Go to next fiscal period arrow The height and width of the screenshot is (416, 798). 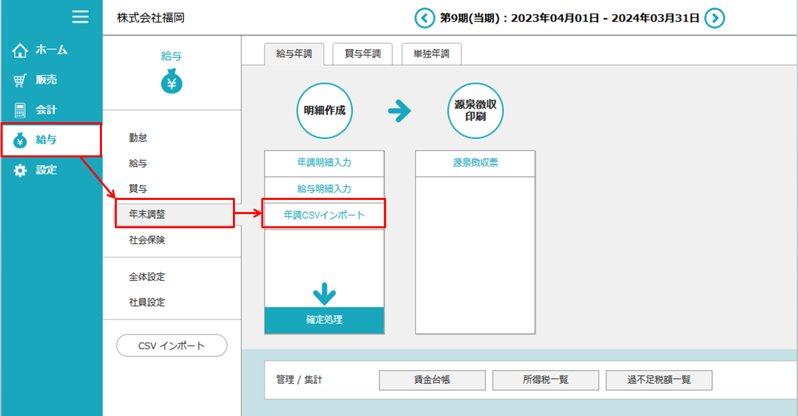(714, 18)
